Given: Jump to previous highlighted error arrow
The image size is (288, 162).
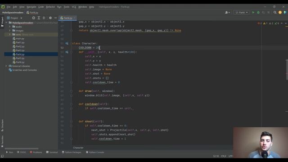Looking at the screenshot, I should [x=282, y=23].
